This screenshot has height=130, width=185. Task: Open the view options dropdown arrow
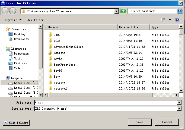pos(170,20)
